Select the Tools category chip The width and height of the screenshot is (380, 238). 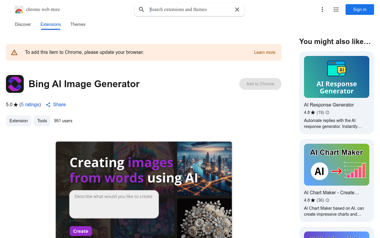point(42,121)
